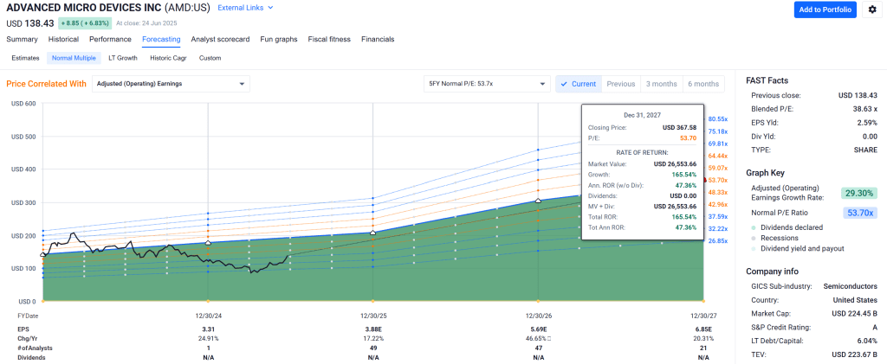The image size is (887, 364).
Task: Click the 12/30/26 white triangle chart marker
Action: coord(539,201)
